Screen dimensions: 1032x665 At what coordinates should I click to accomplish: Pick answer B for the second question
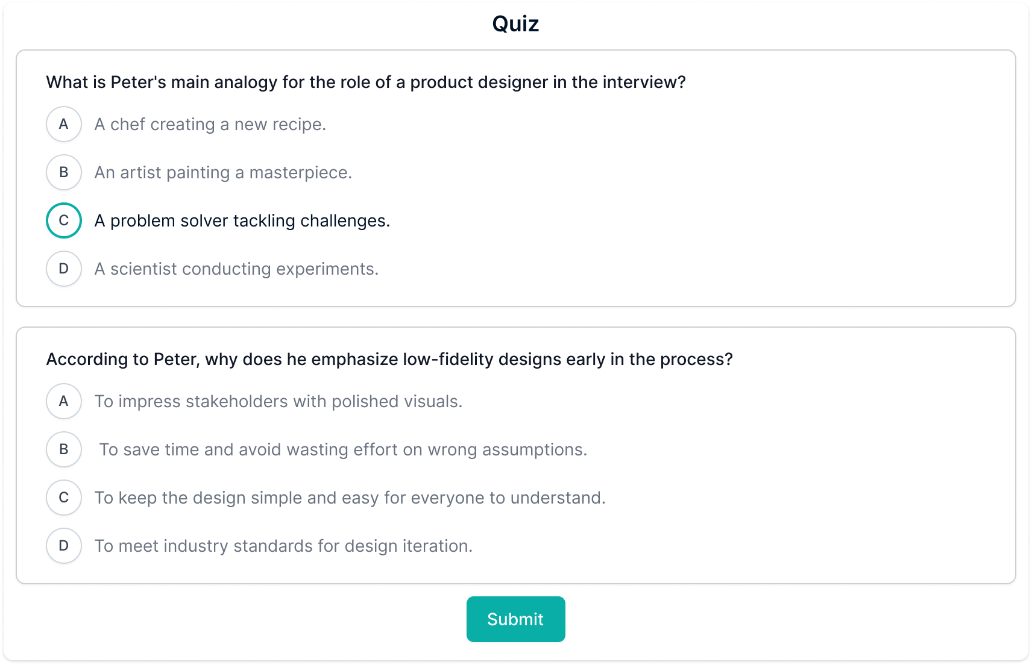coord(63,449)
